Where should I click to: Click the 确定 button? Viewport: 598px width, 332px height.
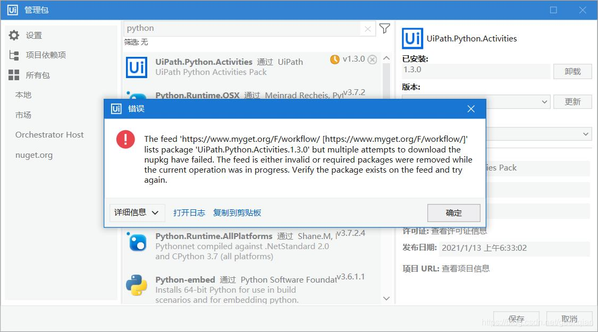[x=454, y=212]
